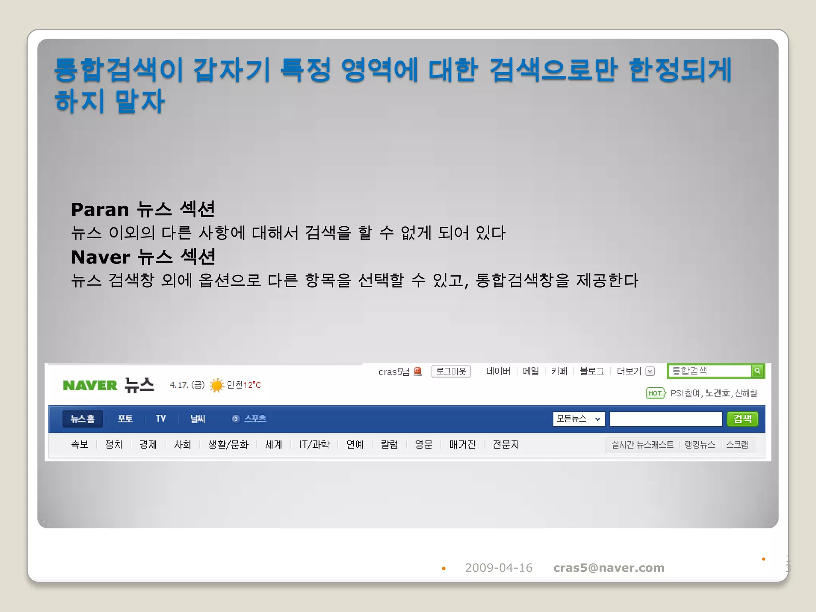Click the date 4.17. (금)
Viewport: 816px width, 612px height.
click(187, 385)
